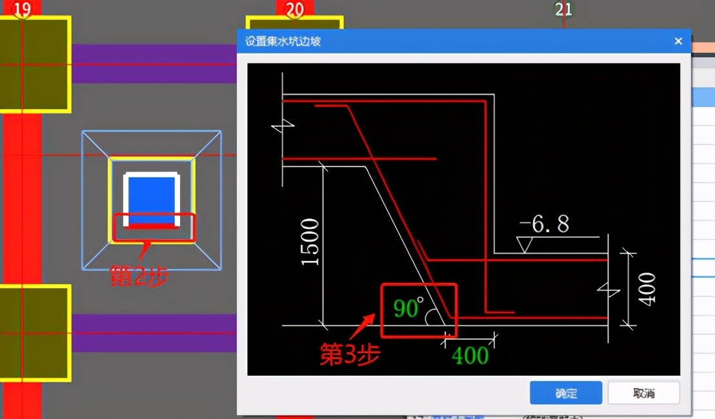Select the lower purple beam
This screenshot has width=715, height=419.
(154, 333)
